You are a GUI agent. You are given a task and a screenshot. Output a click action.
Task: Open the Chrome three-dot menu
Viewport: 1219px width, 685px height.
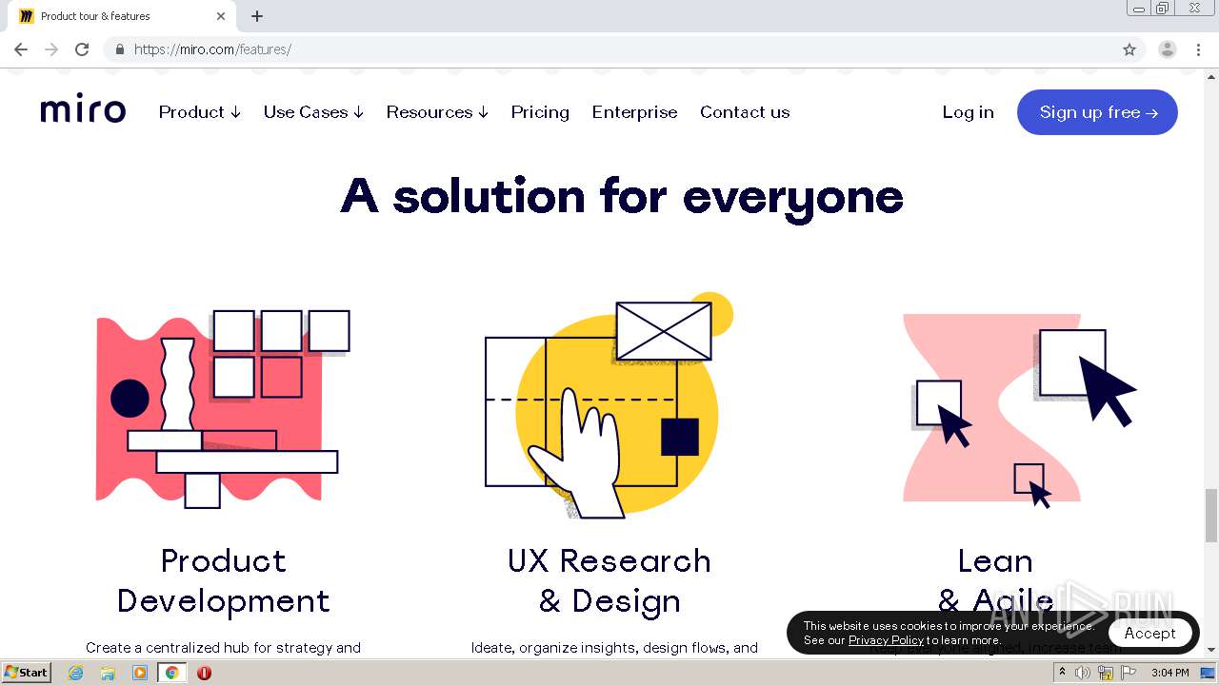coord(1198,49)
